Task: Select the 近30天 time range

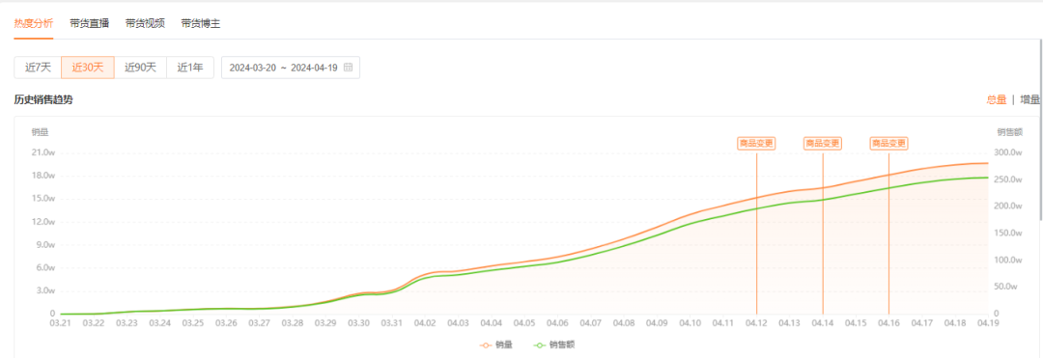Action: 88,68
